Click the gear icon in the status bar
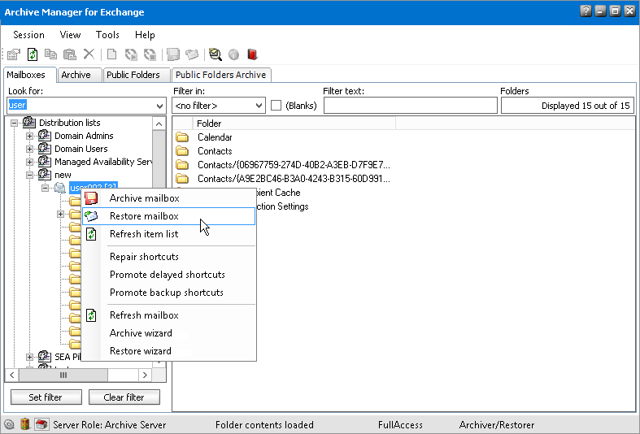Viewport: 640px width, 434px height. tap(9, 424)
